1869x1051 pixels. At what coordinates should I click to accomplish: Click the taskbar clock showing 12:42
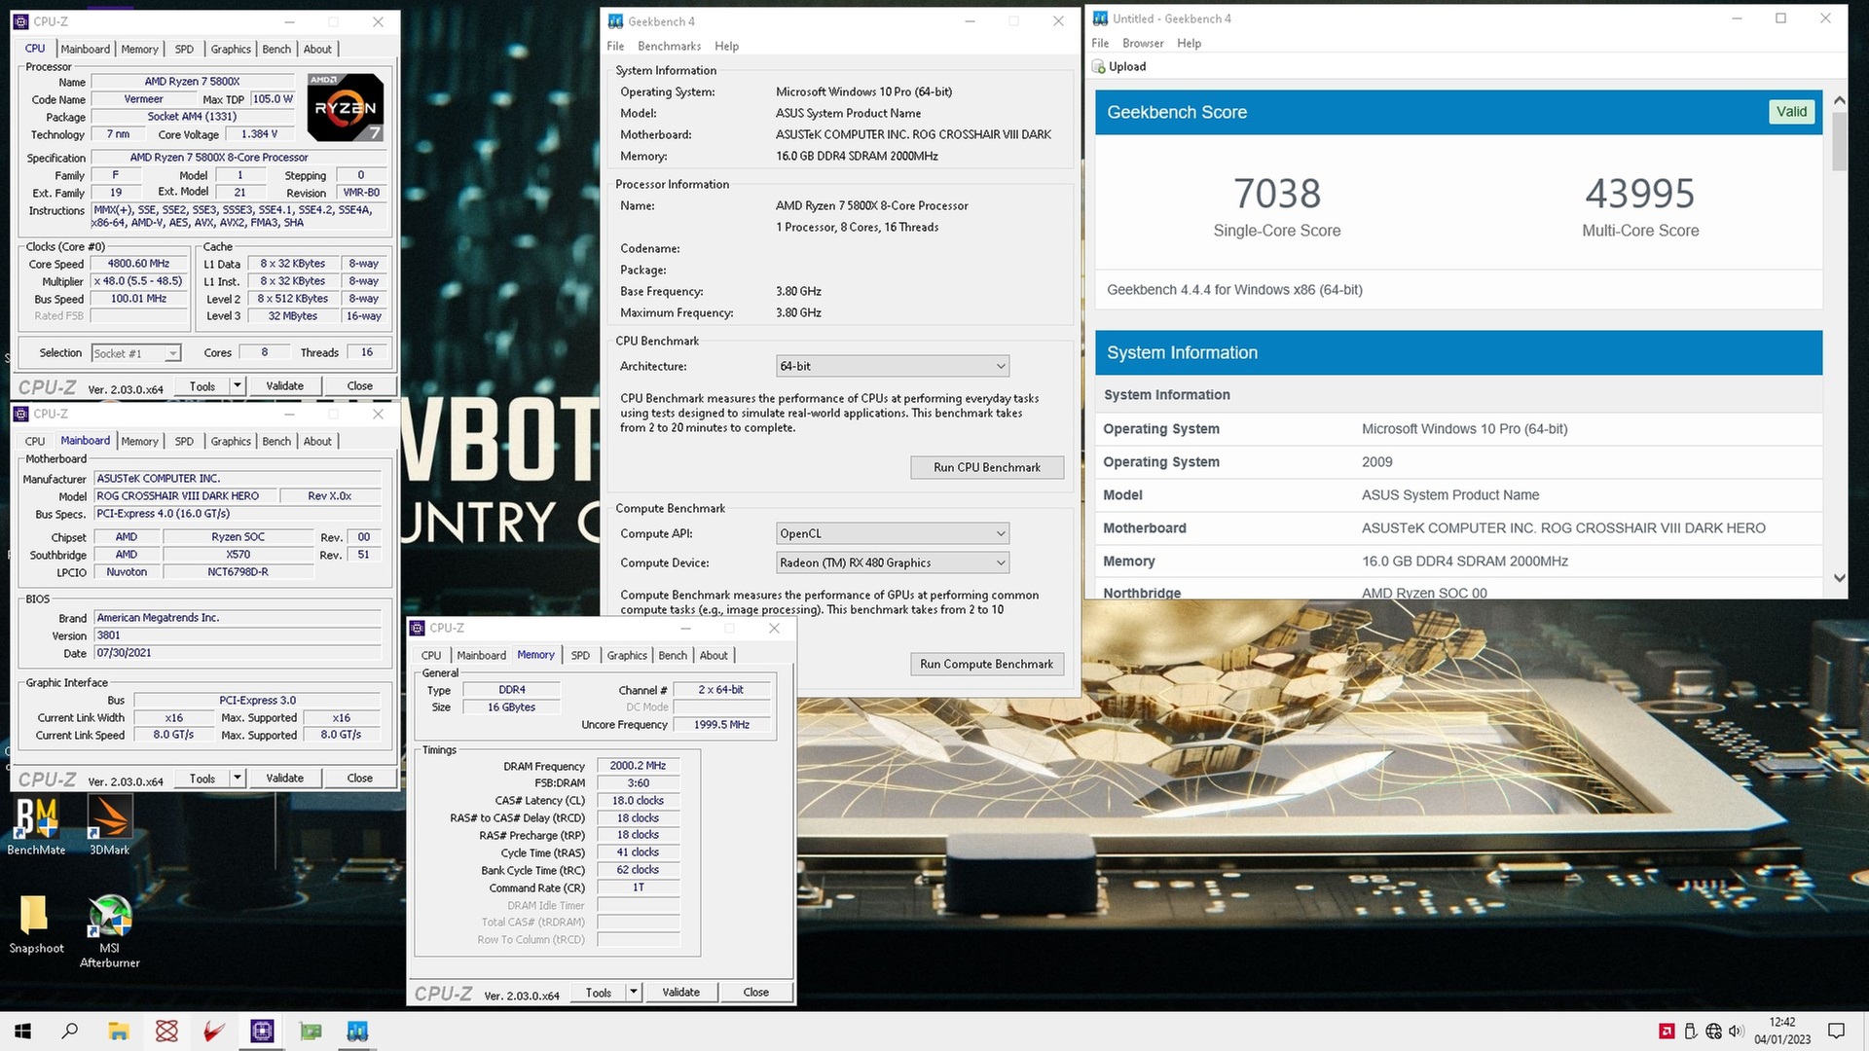coord(1782,1031)
